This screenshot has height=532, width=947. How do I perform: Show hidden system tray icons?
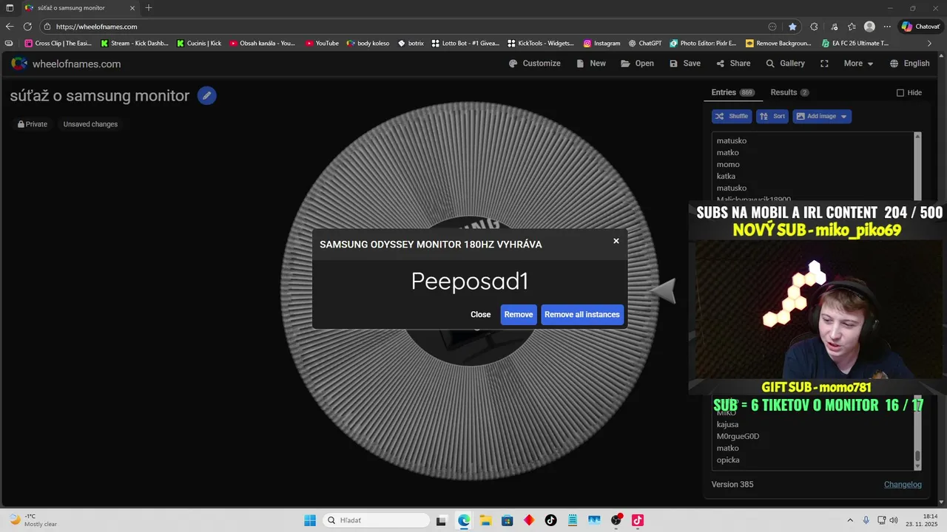tap(849, 520)
